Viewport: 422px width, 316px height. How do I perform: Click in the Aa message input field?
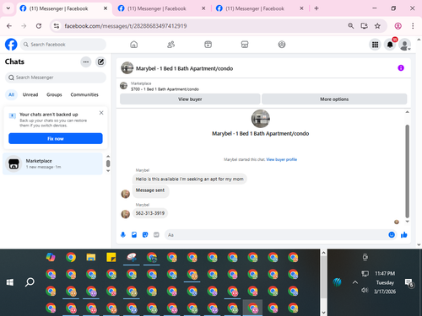click(x=276, y=235)
